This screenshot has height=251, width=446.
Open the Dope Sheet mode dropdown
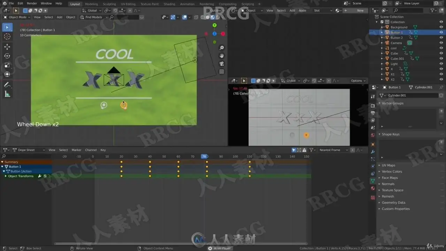click(29, 150)
